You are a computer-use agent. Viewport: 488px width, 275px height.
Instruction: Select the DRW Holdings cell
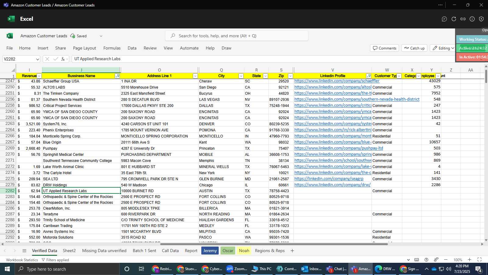[81, 185]
